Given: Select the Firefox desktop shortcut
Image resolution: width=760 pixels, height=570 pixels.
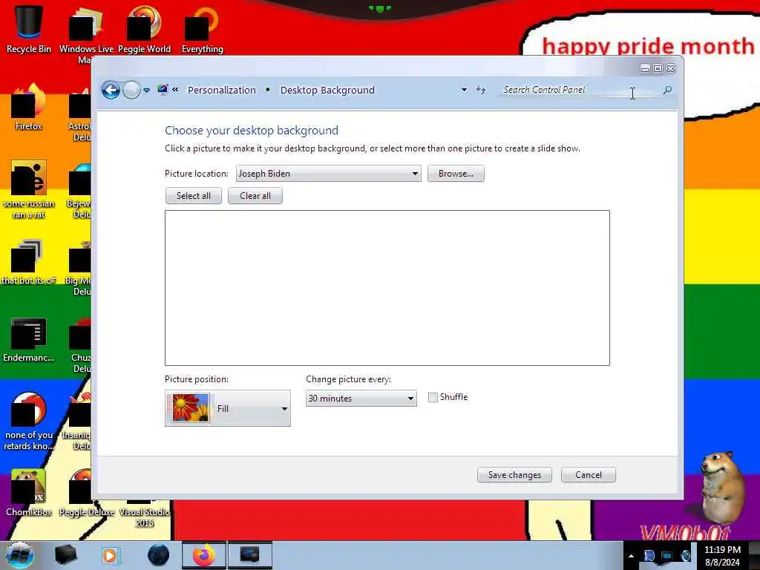Looking at the screenshot, I should [x=29, y=108].
